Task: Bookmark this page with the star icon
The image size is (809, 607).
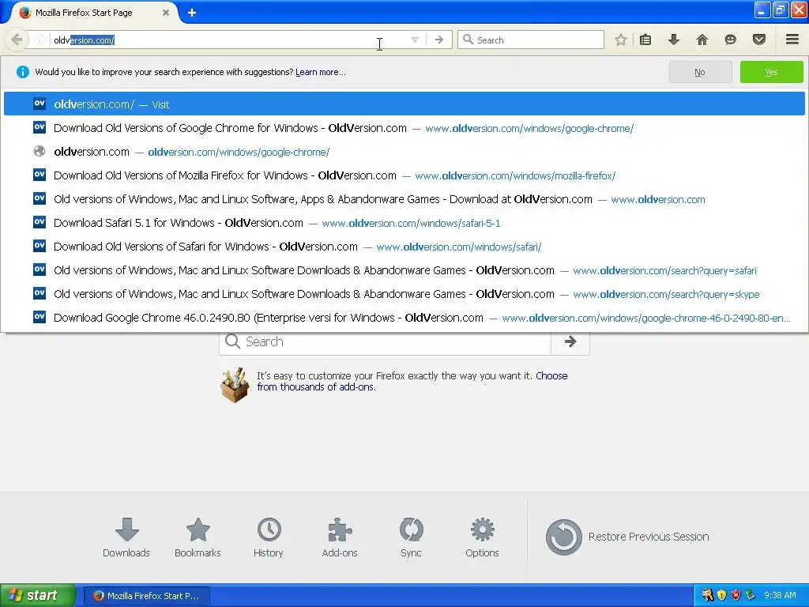Action: [621, 40]
